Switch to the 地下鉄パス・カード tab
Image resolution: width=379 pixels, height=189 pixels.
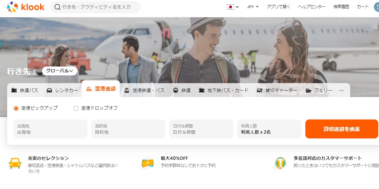pyautogui.click(x=224, y=90)
